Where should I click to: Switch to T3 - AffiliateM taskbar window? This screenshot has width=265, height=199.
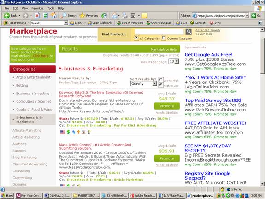coord(115,196)
